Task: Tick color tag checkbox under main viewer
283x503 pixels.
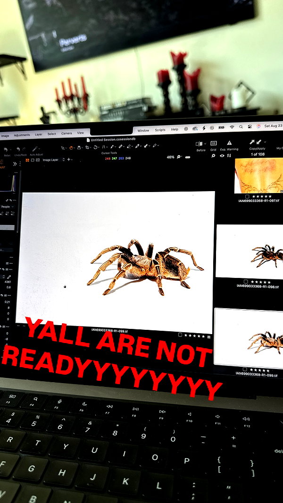Action: tap(180, 335)
